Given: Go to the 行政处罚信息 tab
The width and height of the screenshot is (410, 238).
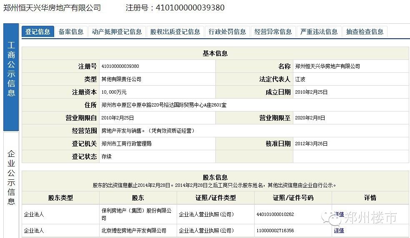Looking at the screenshot, I should (227, 32).
